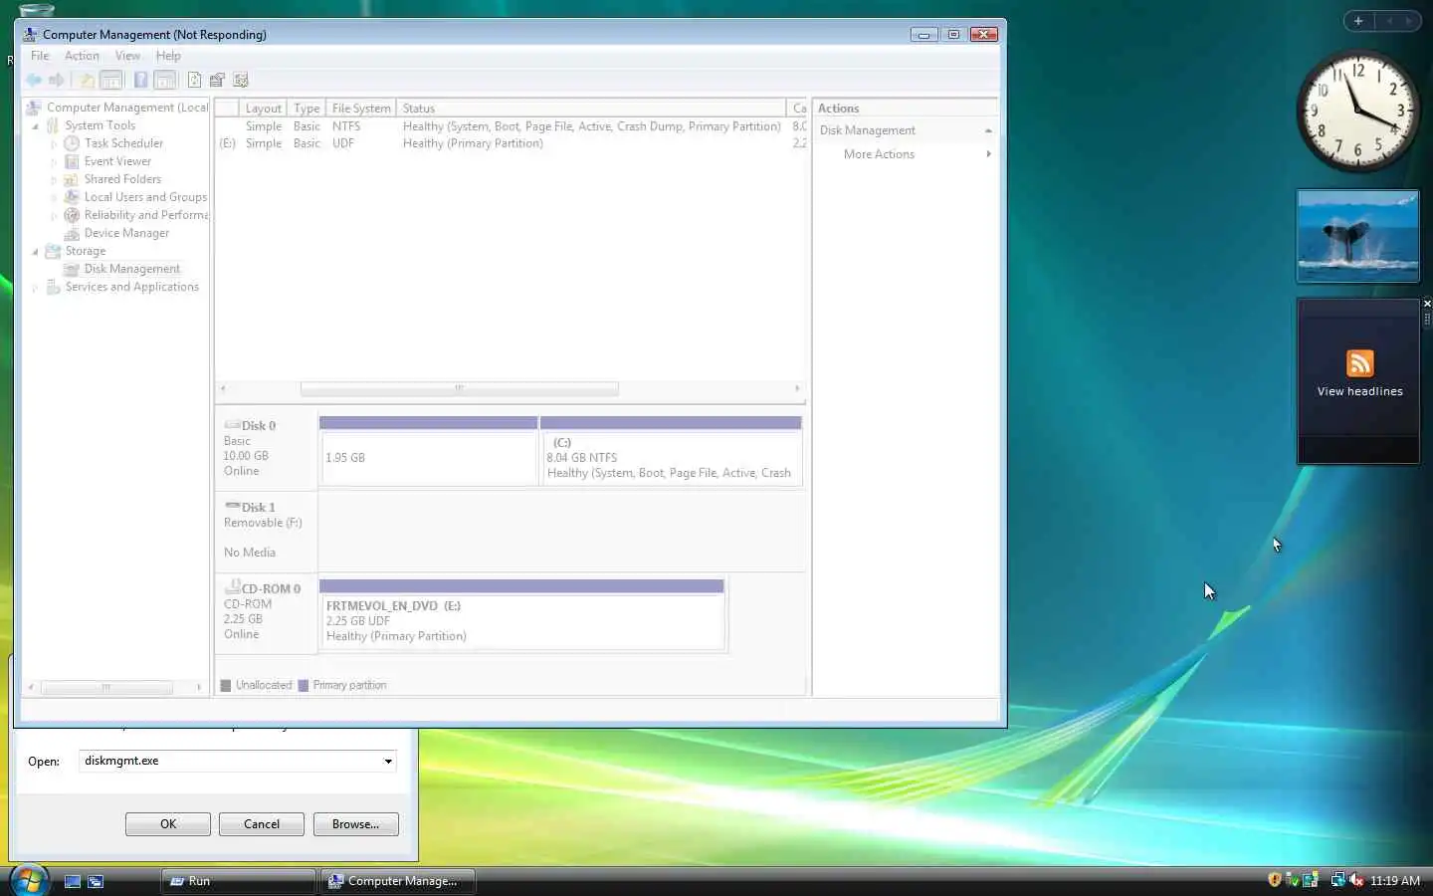Click the Refresh document toolbar icon
Image resolution: width=1433 pixels, height=896 pixels.
click(194, 80)
